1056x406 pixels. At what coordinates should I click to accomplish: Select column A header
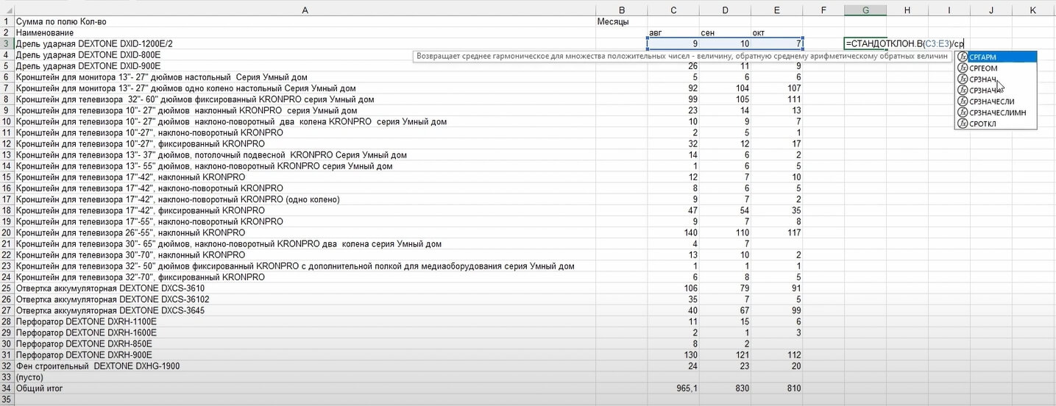[x=305, y=10]
